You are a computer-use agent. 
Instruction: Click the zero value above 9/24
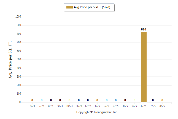click(60, 100)
